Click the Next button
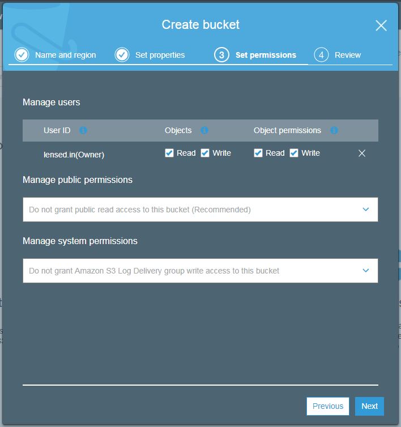This screenshot has height=427, width=401. (x=369, y=406)
